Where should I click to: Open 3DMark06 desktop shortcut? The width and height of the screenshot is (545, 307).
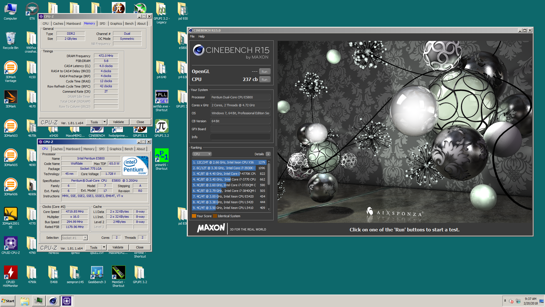tap(11, 187)
